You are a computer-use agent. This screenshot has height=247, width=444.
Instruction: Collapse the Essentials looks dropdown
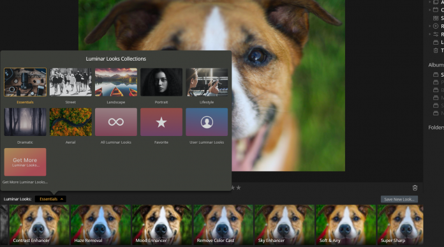tap(50, 199)
